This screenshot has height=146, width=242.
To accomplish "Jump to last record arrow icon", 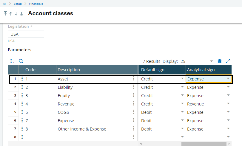I will (21, 14).
